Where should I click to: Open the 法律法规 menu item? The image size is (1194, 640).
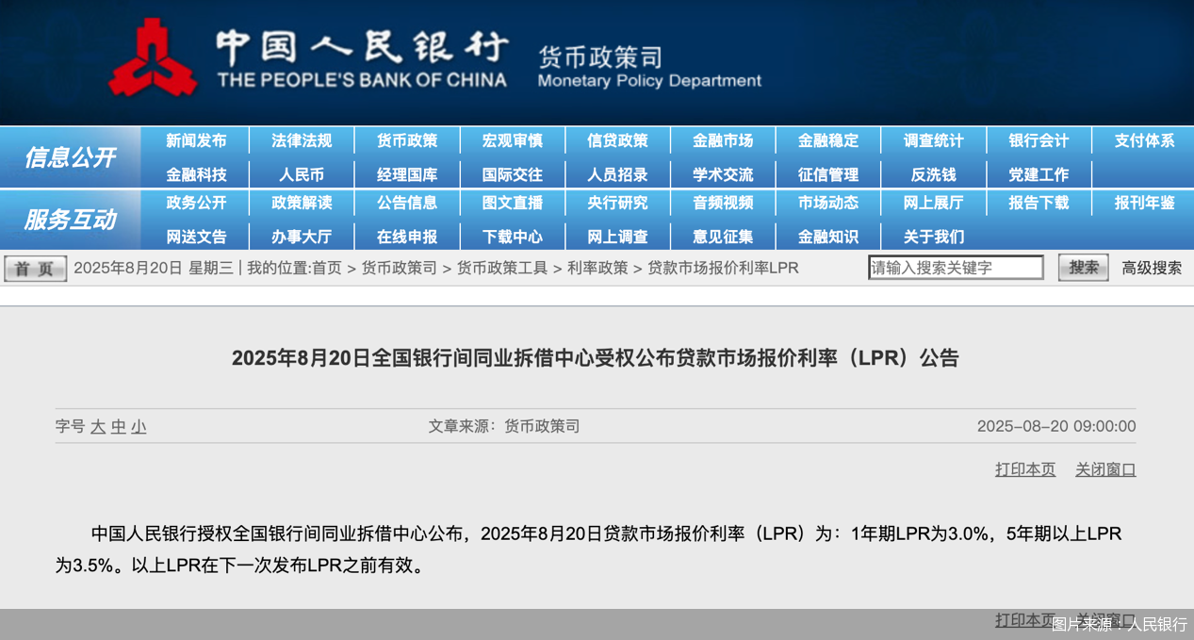point(302,140)
